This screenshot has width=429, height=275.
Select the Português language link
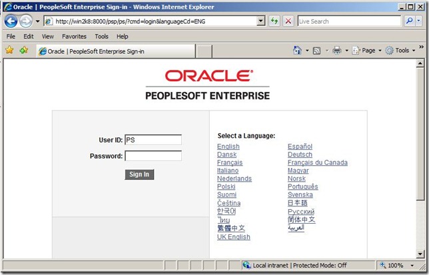303,186
